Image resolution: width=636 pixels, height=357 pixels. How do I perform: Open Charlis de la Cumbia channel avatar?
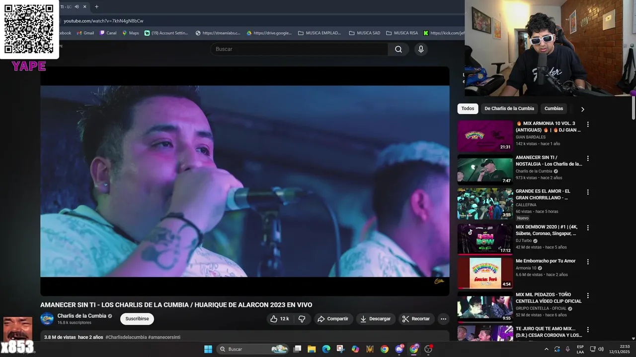pyautogui.click(x=47, y=319)
